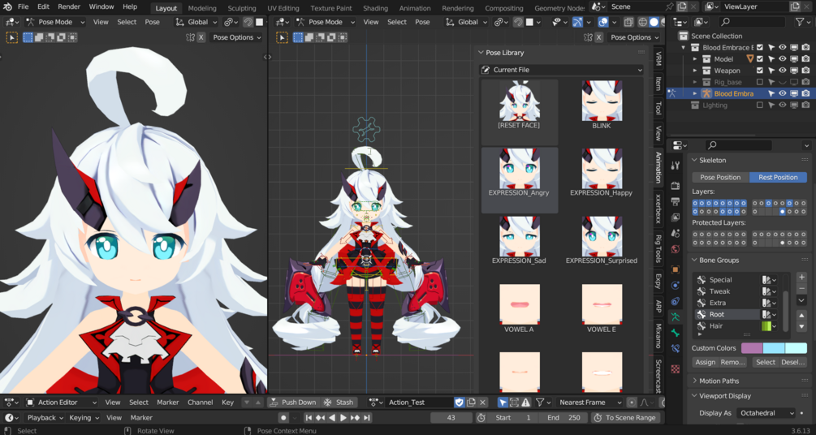Move bone group down arrow
Image resolution: width=816 pixels, height=435 pixels.
801,327
